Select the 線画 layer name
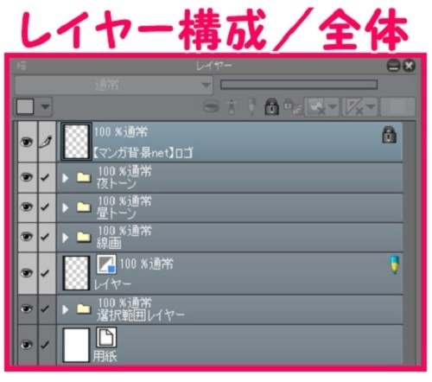This screenshot has width=432, height=382. click(109, 244)
